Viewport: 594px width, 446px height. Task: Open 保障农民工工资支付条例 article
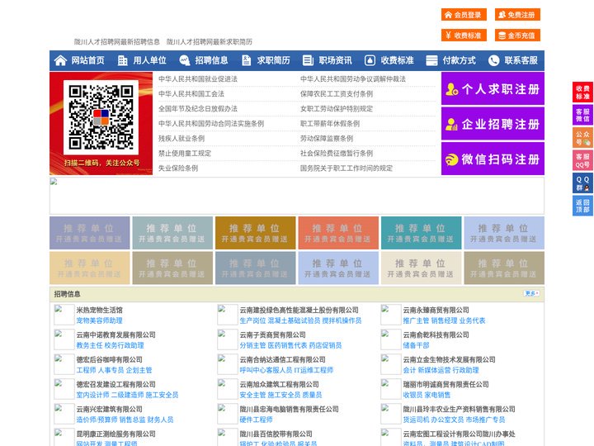click(x=337, y=93)
